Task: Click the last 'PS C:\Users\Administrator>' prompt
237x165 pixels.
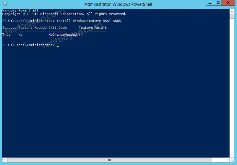Action: click(x=28, y=45)
